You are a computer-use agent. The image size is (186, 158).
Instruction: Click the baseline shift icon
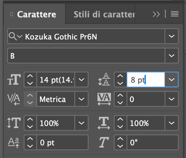click(14, 142)
